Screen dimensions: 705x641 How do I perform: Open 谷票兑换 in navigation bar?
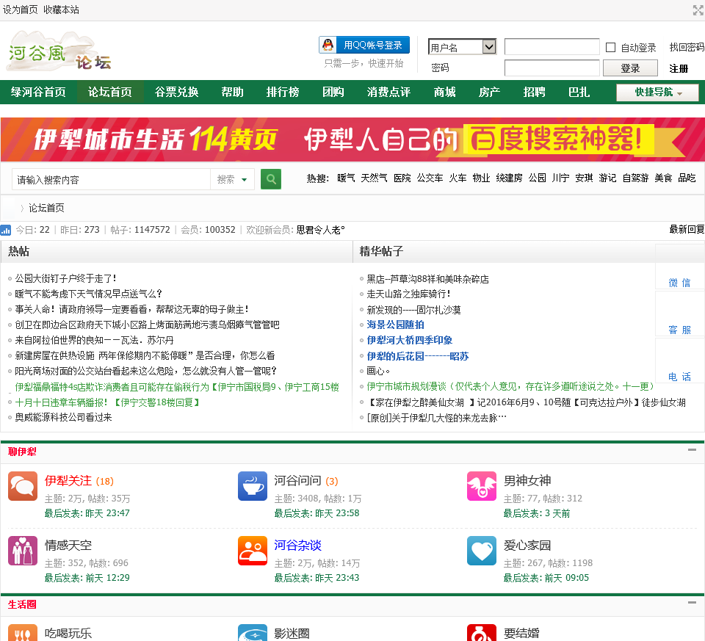click(177, 93)
